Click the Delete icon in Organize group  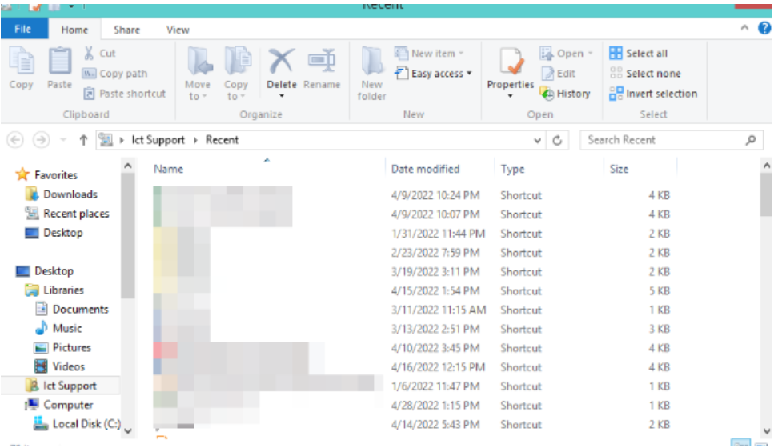point(281,62)
